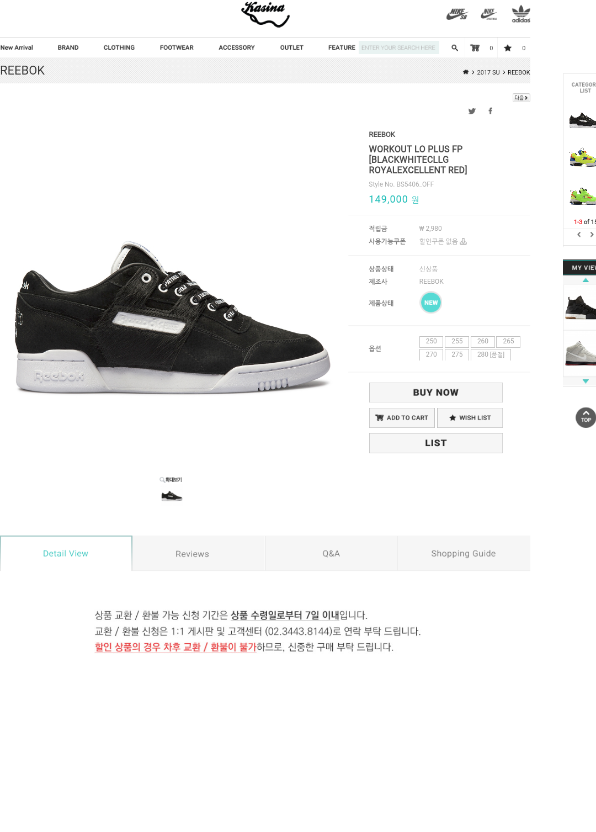Show next items in category list
The height and width of the screenshot is (832, 596).
(592, 235)
